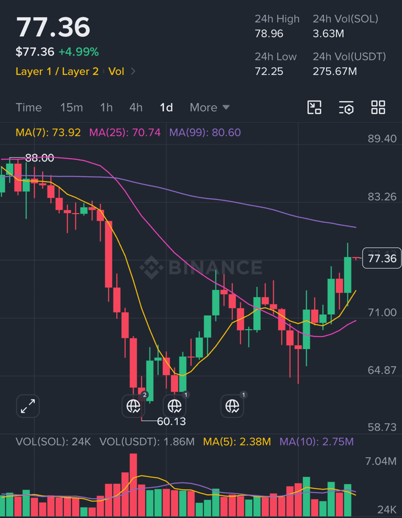Image resolution: width=402 pixels, height=518 pixels.
Task: Select the 15m interval
Action: point(71,107)
